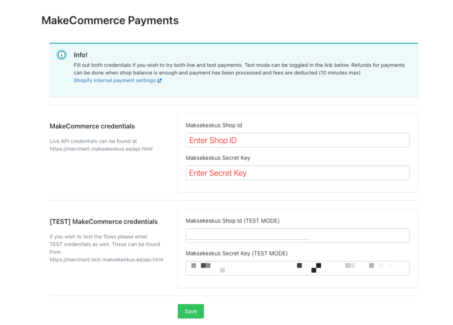Screen dimensions: 453x325
Task: Click the merchant.test.maksekeskus.ee/api.html URL text
Action: (x=106, y=260)
